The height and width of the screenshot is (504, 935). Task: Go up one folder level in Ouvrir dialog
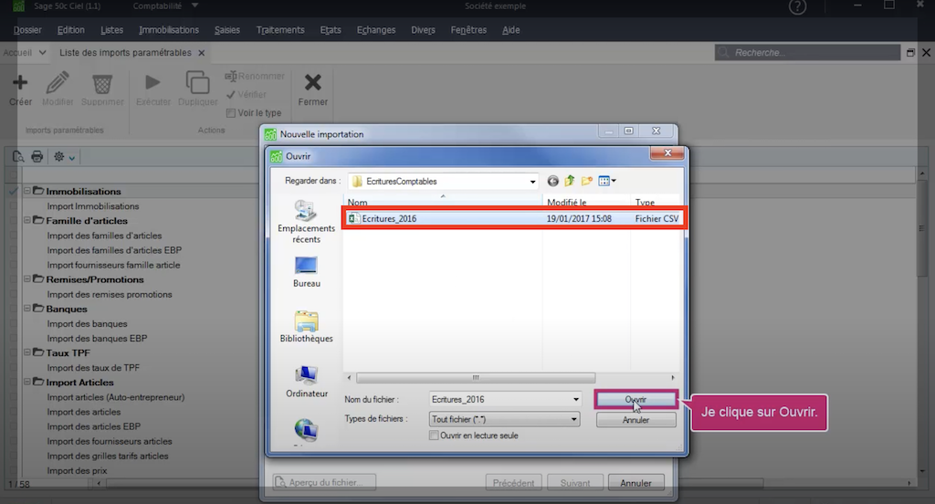[570, 181]
